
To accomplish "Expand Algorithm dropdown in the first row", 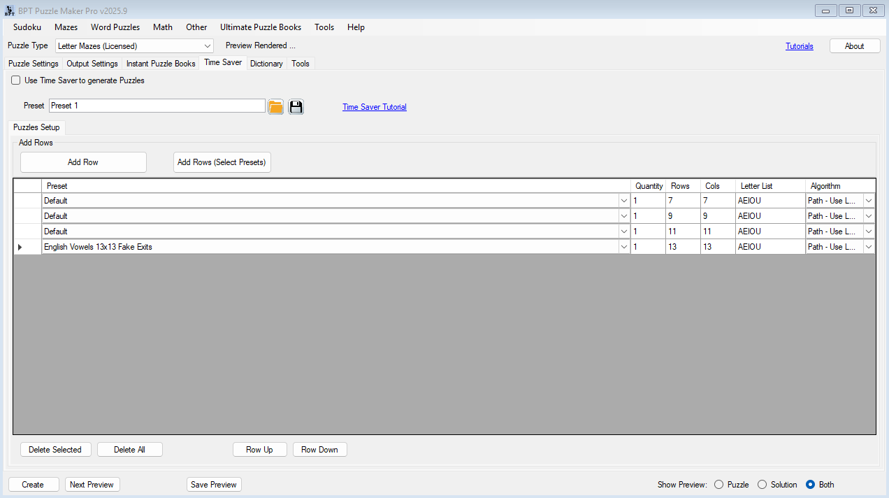I will [869, 201].
